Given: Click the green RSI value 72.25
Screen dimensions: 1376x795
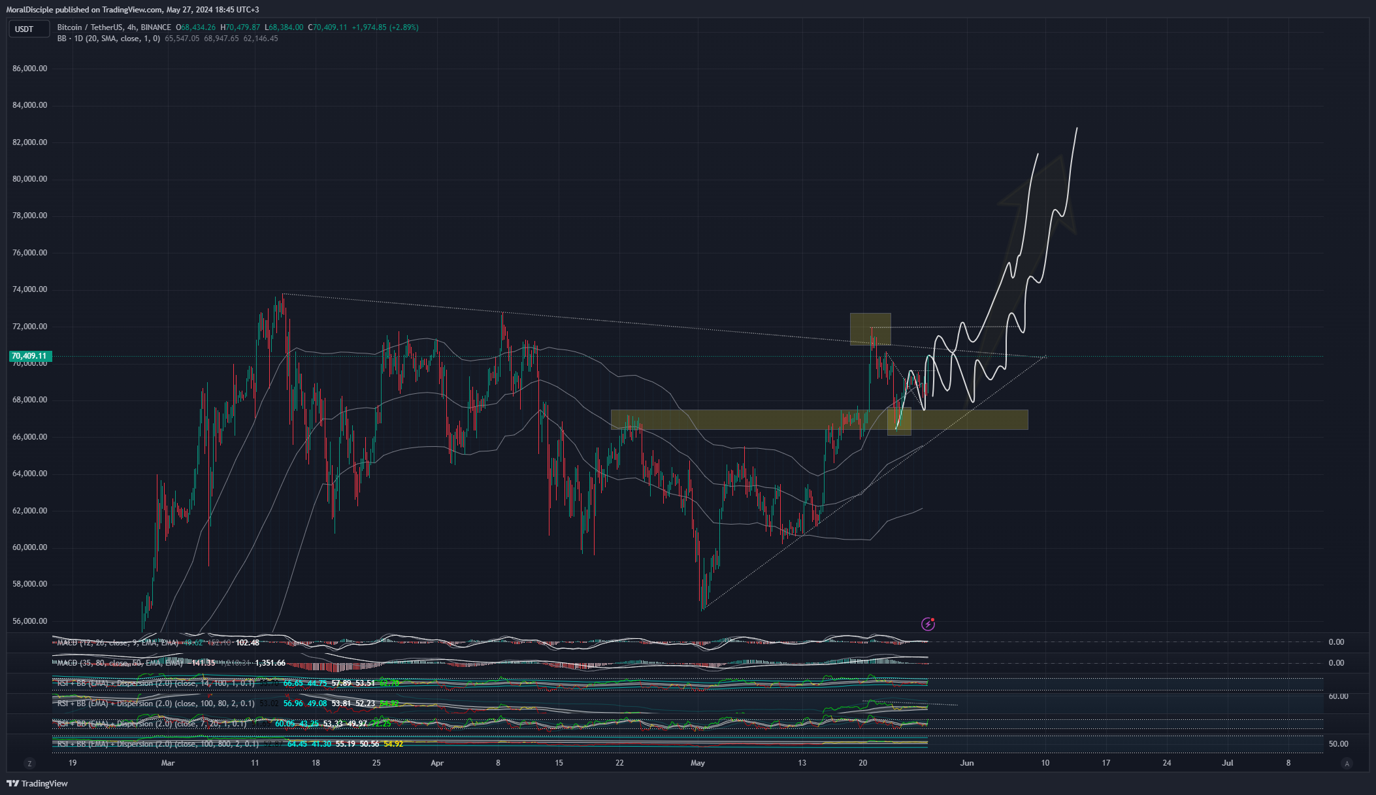Looking at the screenshot, I should [x=381, y=724].
